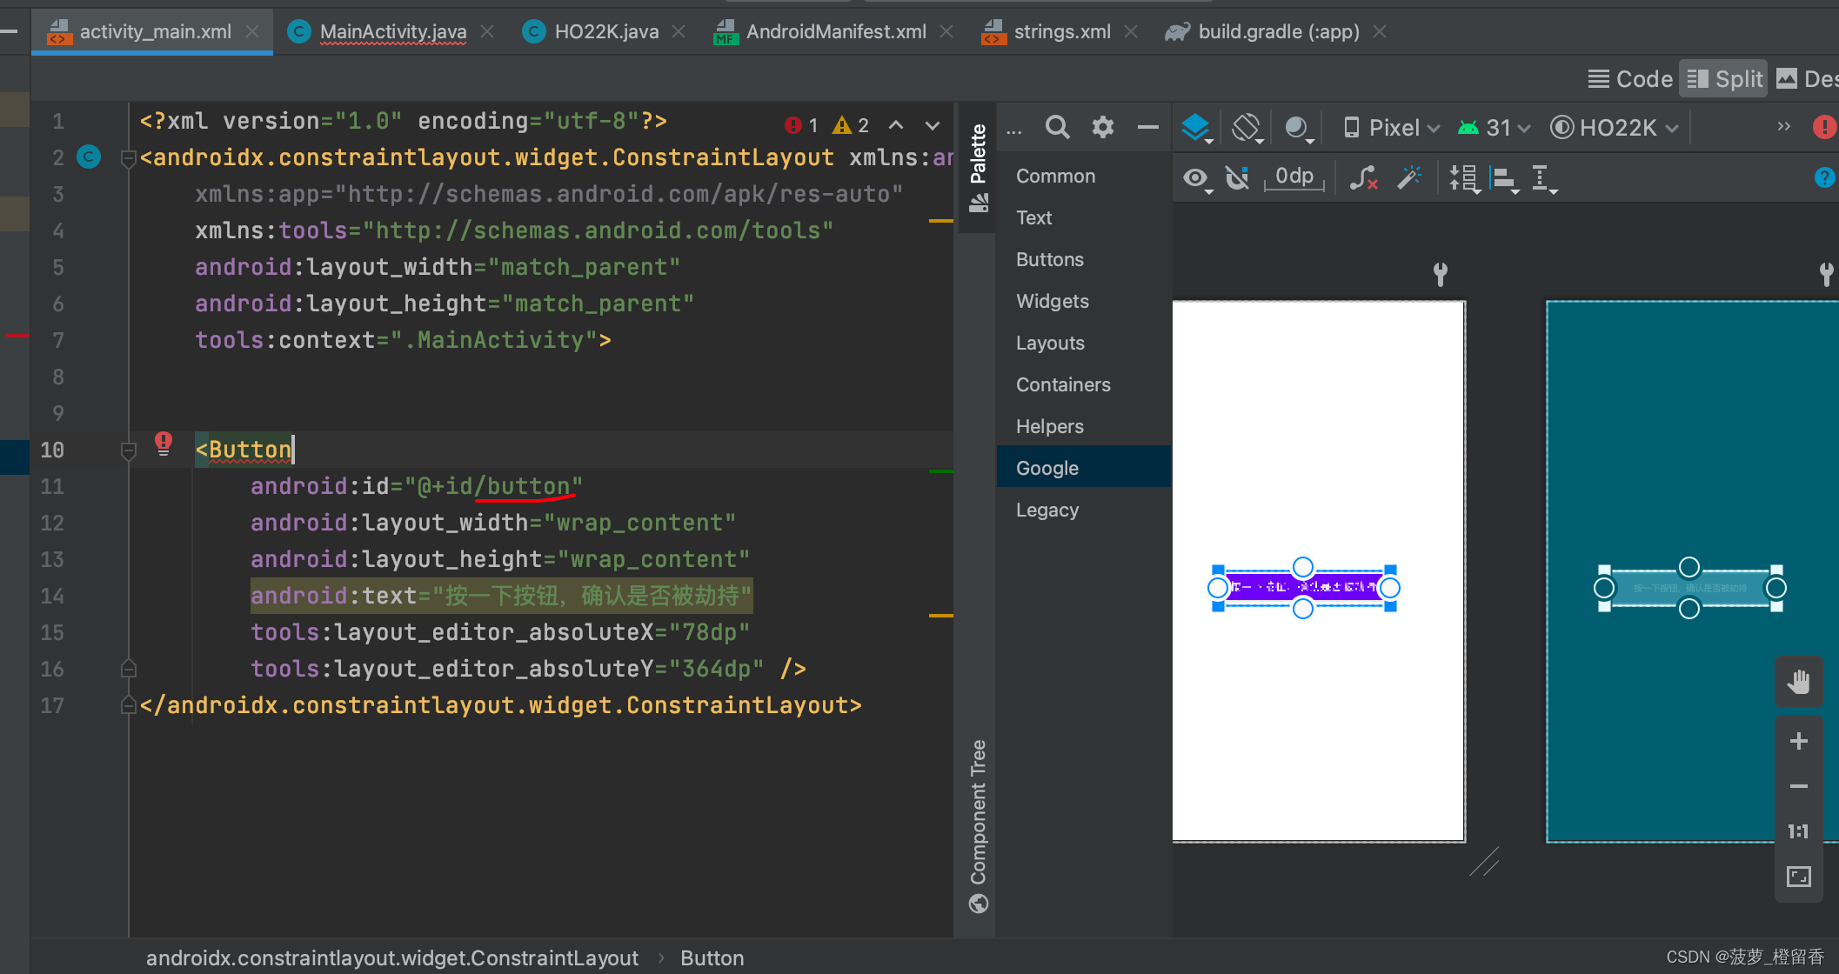Screen dimensions: 1839x974
Task: Click the Infer Constraints magic wand
Action: [x=1408, y=178]
